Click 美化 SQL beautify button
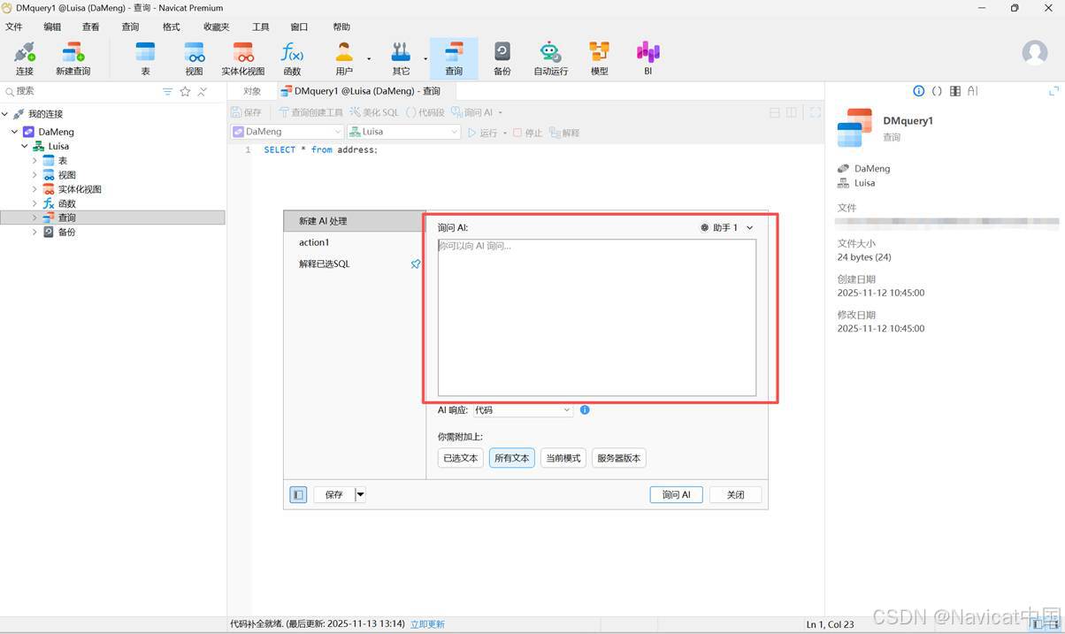Screen dimensions: 1065x634 (374, 112)
